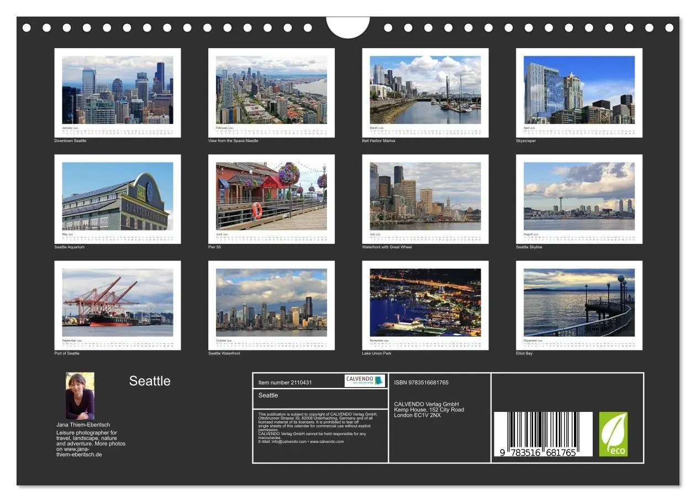Click the Seattle Aquarium caption

(x=70, y=247)
